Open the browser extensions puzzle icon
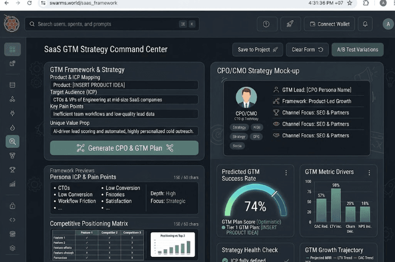This screenshot has width=395, height=262. (x=366, y=3)
